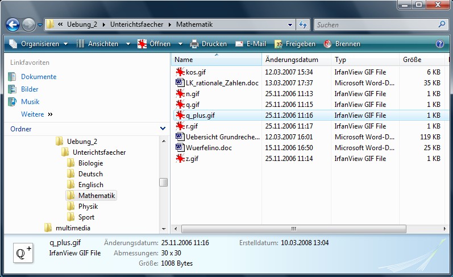Expand arrow after Uebung_2 breadcrumb
The height and width of the screenshot is (277, 453).
click(103, 25)
